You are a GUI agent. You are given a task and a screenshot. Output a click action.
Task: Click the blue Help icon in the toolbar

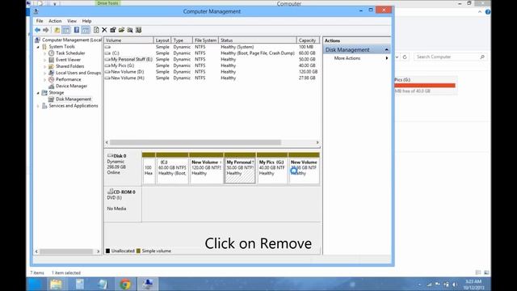tap(77, 30)
